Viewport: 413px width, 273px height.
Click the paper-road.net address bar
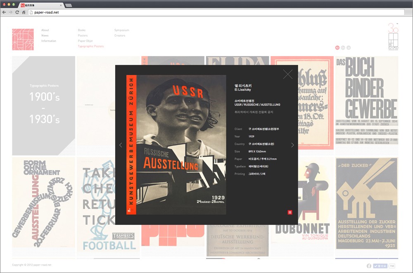216,12
